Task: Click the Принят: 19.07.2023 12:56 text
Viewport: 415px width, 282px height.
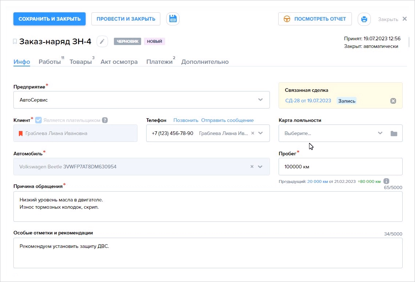Action: (x=372, y=39)
